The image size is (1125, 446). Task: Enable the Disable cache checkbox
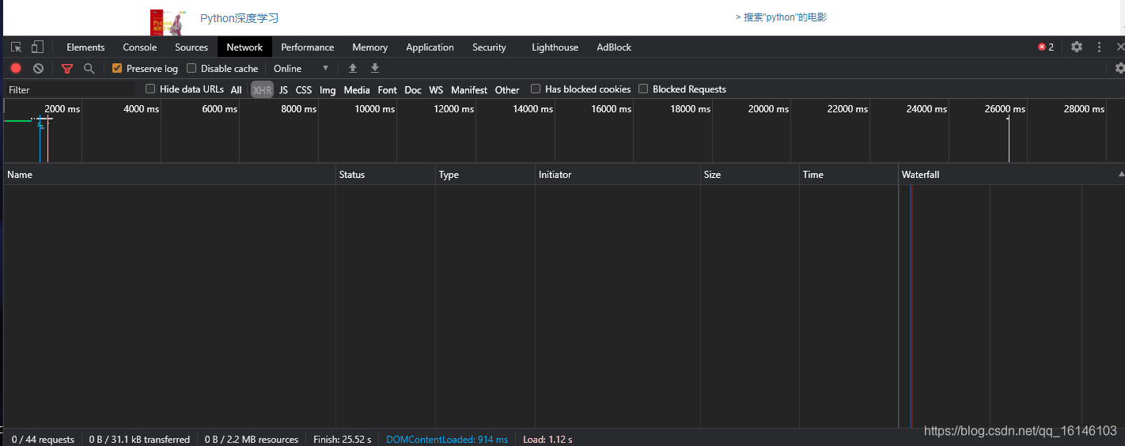click(x=191, y=68)
